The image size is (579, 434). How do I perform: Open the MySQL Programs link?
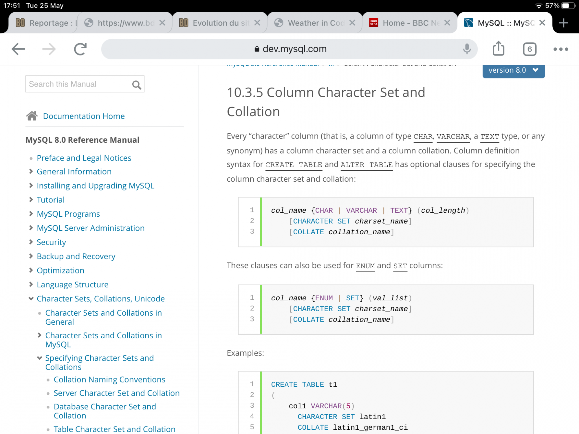click(68, 214)
